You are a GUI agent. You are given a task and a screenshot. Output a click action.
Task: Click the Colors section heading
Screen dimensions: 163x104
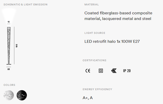(9, 85)
